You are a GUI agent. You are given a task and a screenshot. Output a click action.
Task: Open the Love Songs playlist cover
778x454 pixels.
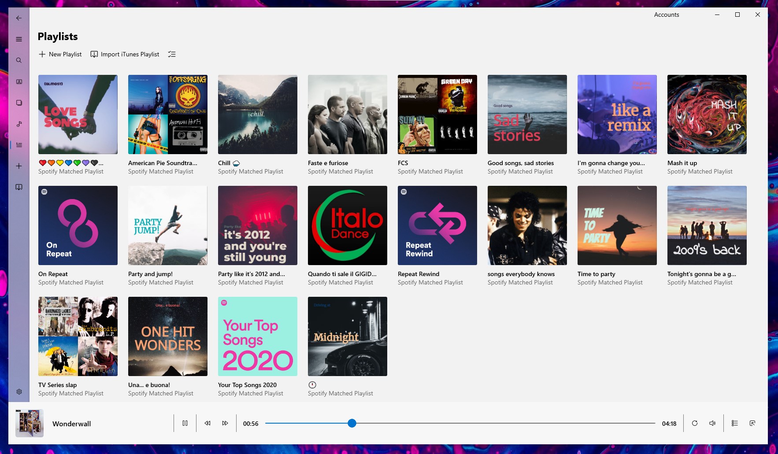(x=78, y=114)
